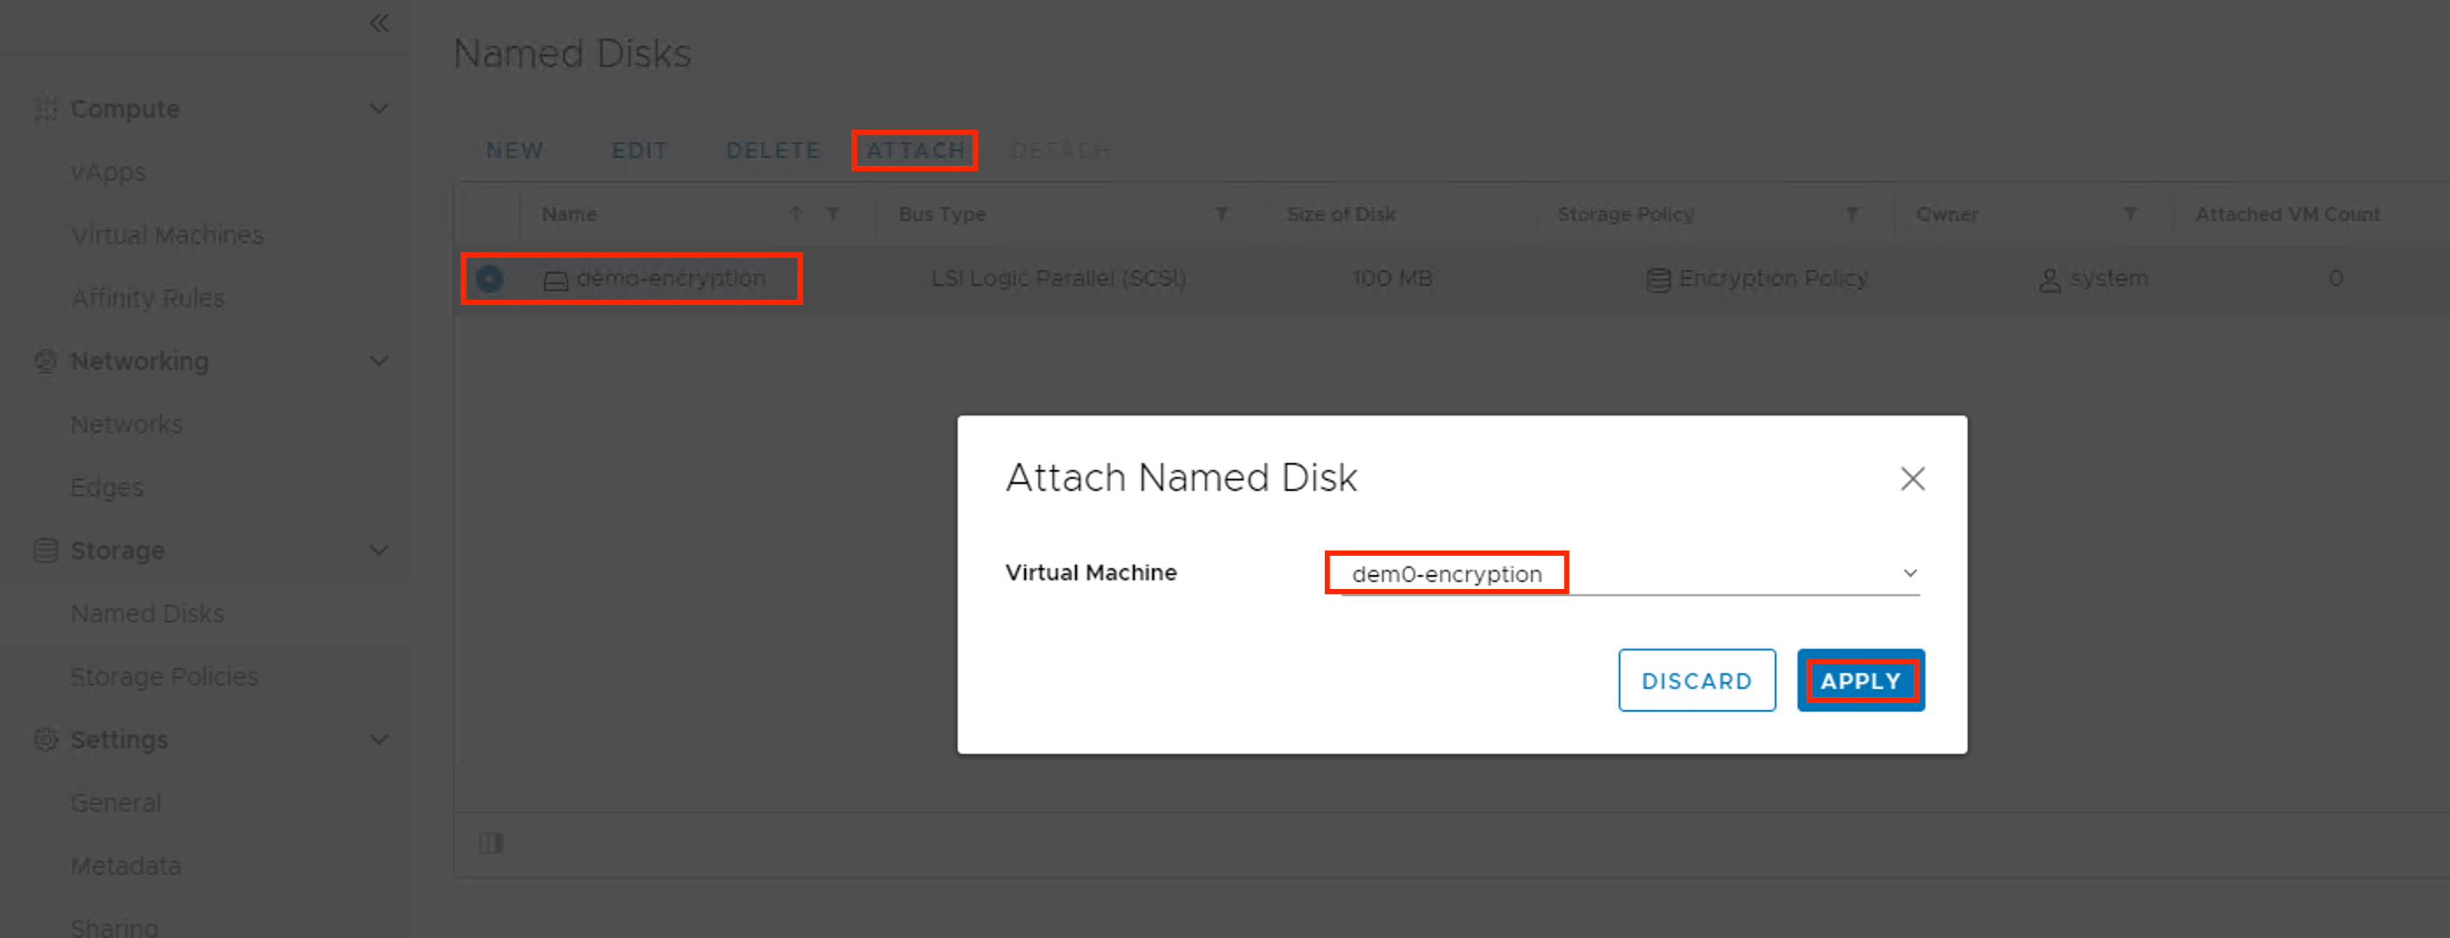Close the Attach Named Disk dialog
The height and width of the screenshot is (938, 2450).
[x=1912, y=479]
